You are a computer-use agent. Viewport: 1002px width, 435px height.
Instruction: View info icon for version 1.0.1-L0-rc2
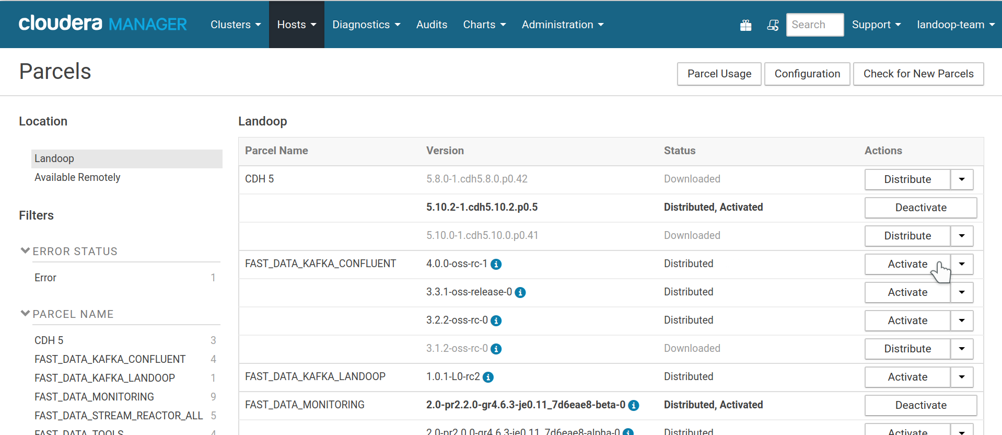[488, 377]
